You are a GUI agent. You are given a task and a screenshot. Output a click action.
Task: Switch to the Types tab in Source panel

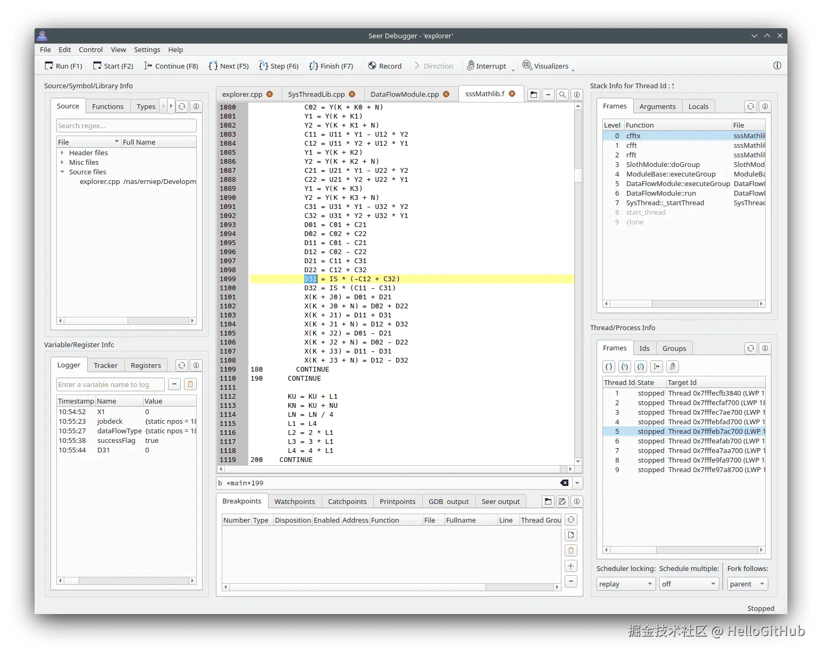point(146,106)
